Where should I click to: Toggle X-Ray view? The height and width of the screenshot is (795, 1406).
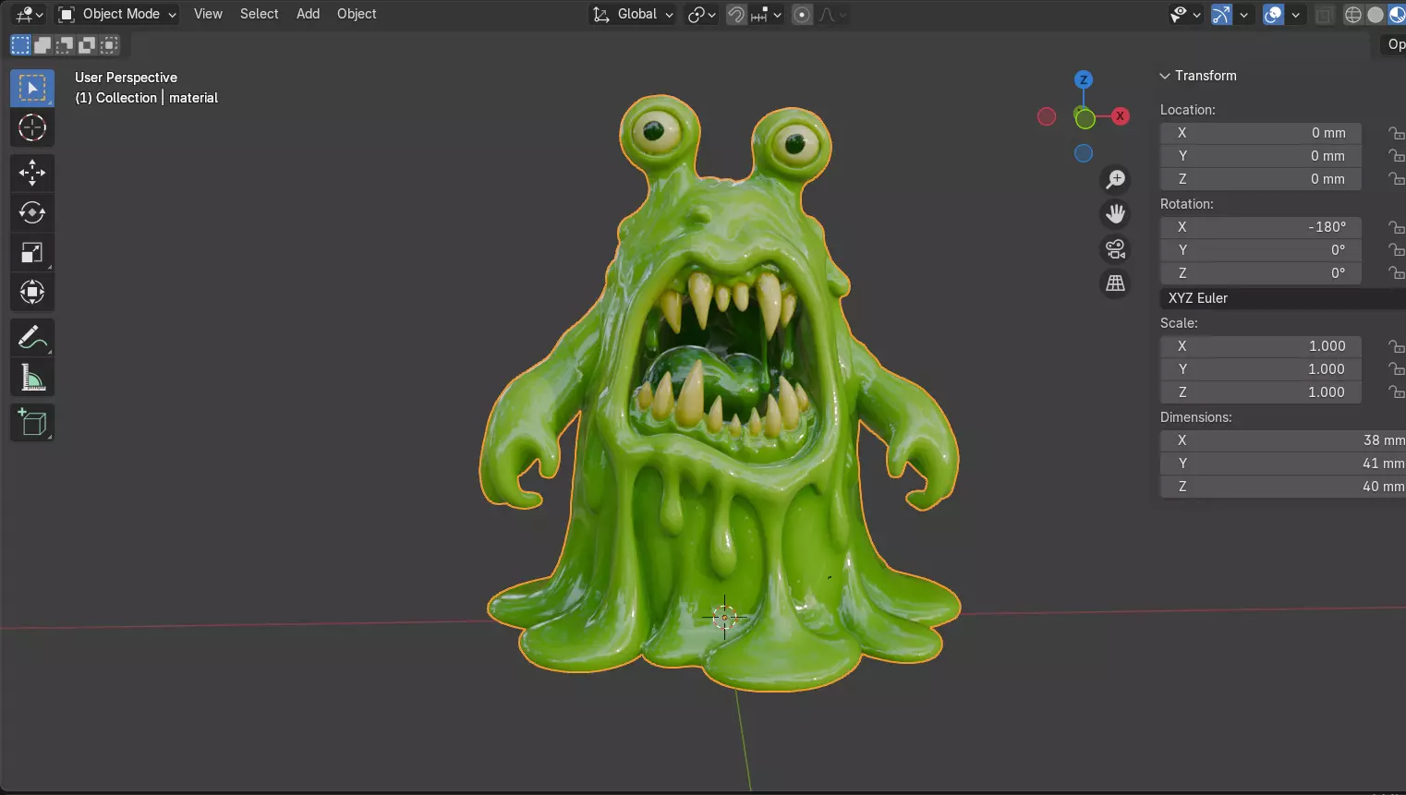coord(1325,15)
